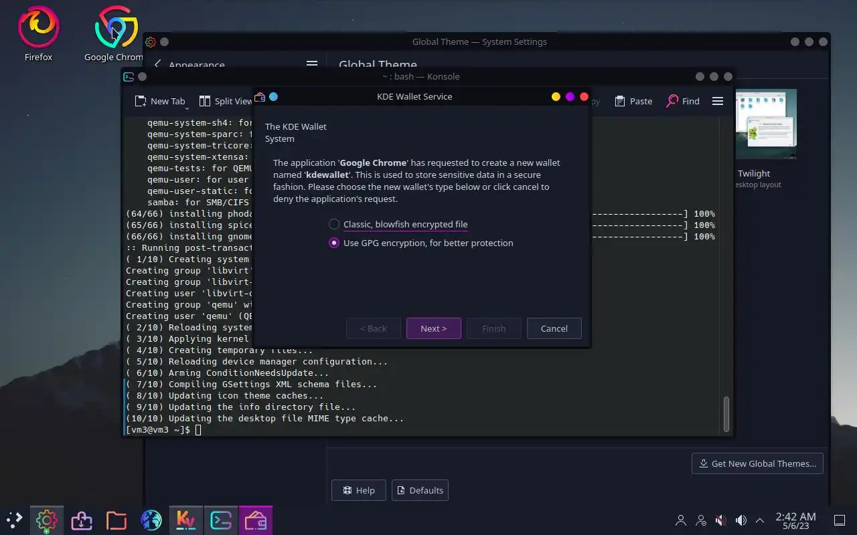The image size is (857, 535).
Task: Select the Twilight global theme thumbnail
Action: click(765, 124)
